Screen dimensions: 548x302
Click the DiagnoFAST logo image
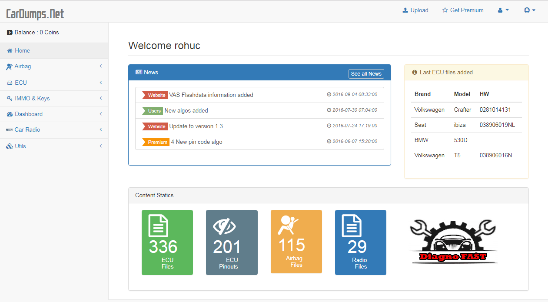coord(453,241)
